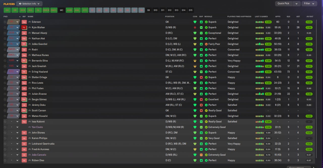This screenshot has width=323, height=168.
Task: Toggle the pick checkmark for Phil Foden
Action: 5,88
